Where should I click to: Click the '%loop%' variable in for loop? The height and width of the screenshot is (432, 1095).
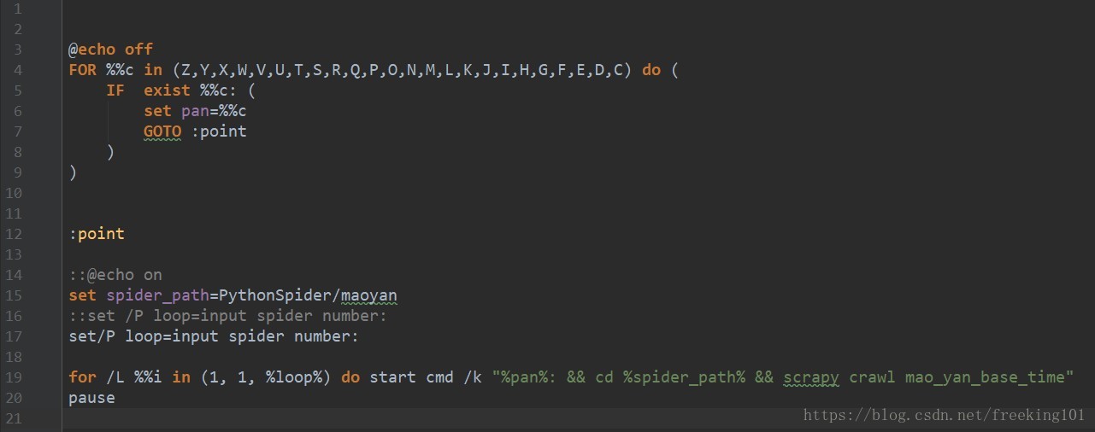coord(297,377)
